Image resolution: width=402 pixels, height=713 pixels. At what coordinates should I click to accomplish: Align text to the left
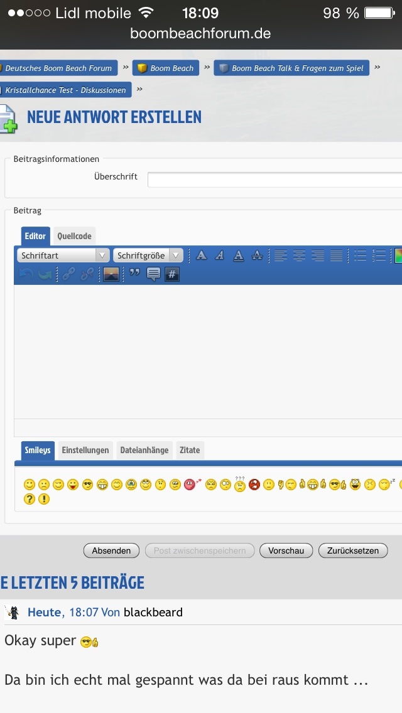point(280,255)
